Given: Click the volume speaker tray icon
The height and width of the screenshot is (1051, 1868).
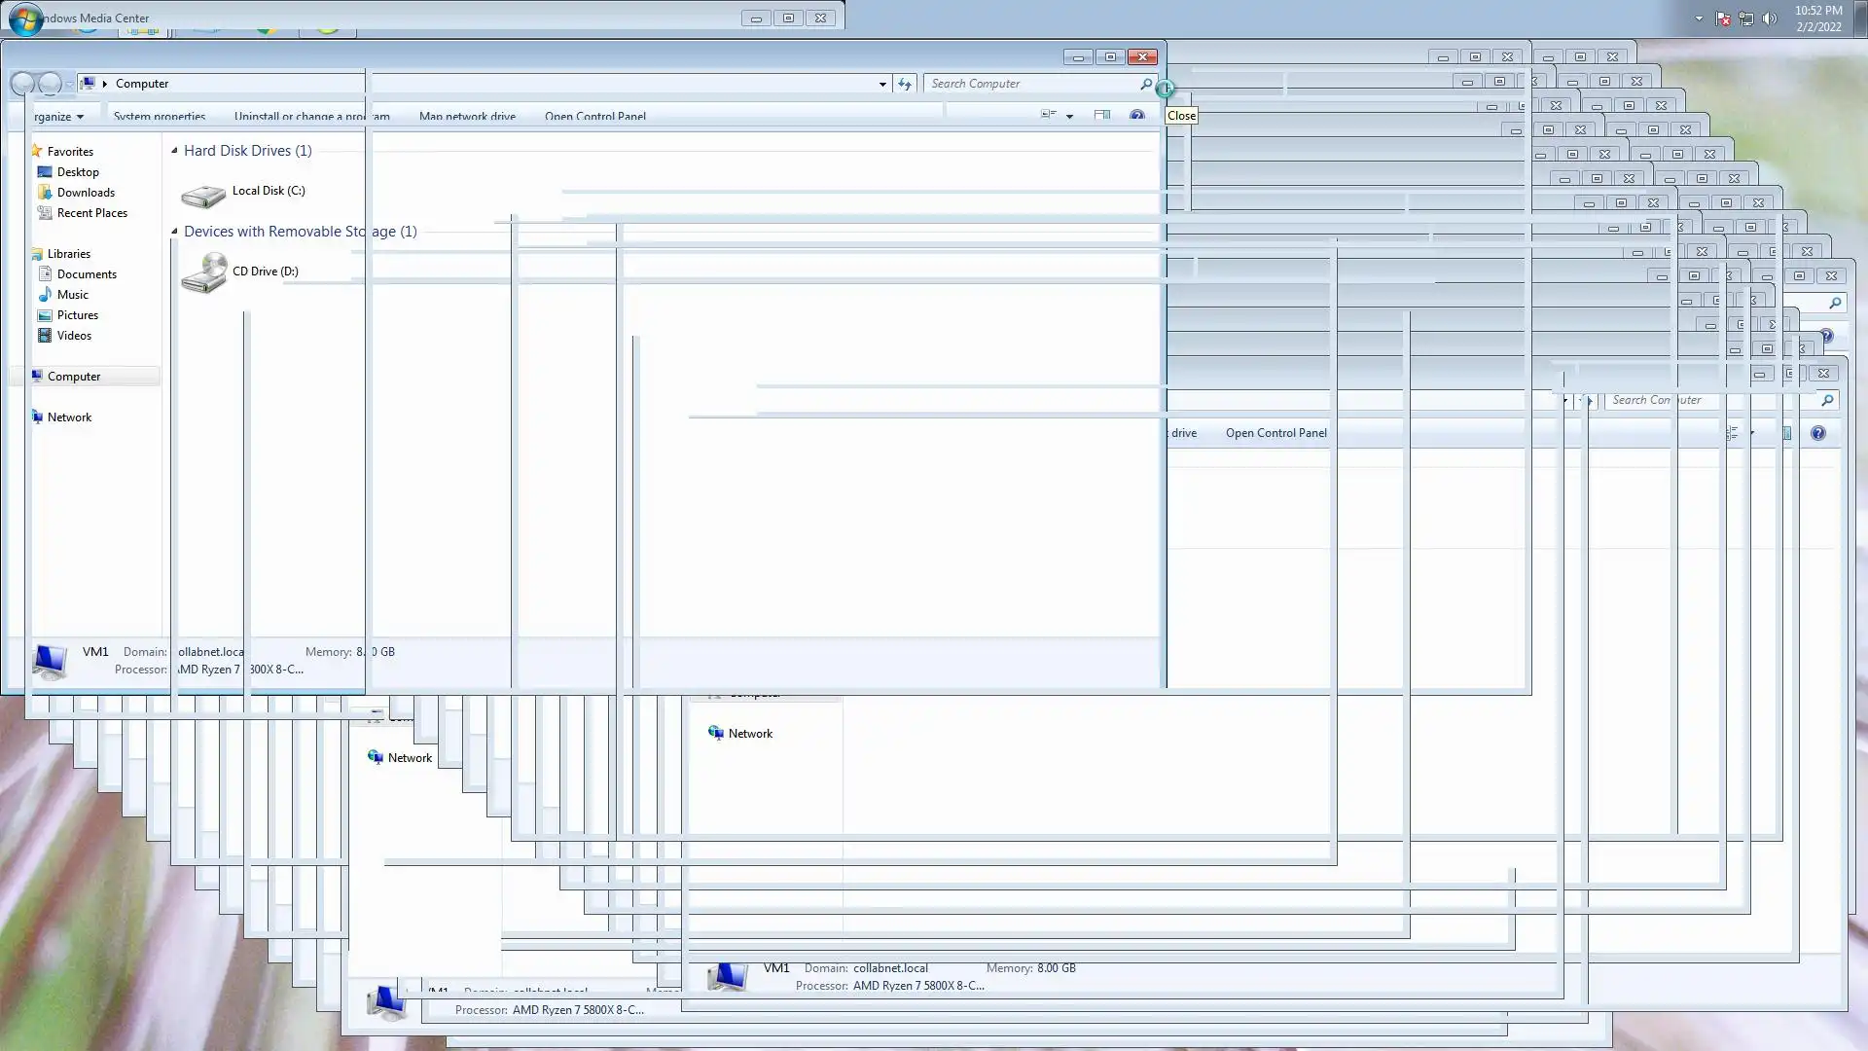Looking at the screenshot, I should [x=1770, y=18].
